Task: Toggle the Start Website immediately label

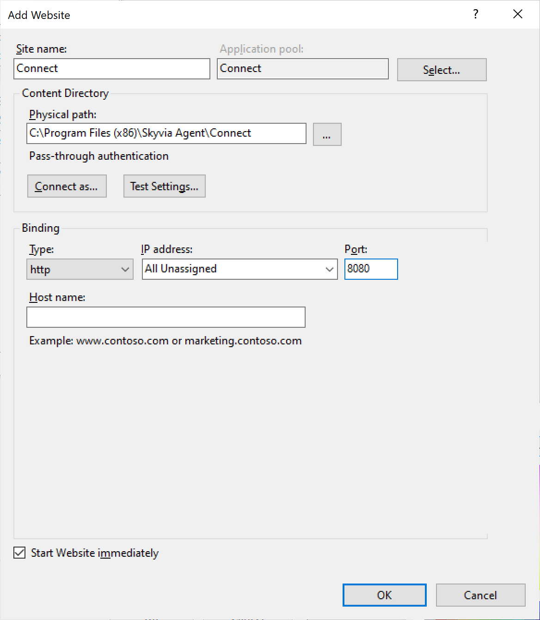Action: [x=94, y=553]
